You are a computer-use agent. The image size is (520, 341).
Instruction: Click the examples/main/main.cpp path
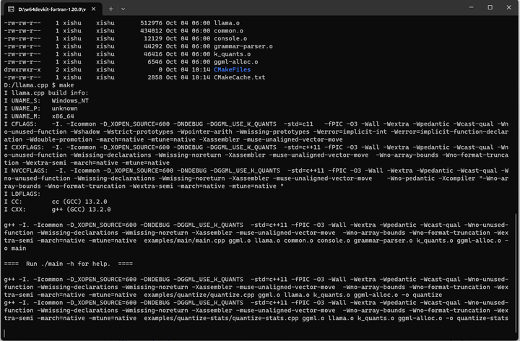(184, 241)
